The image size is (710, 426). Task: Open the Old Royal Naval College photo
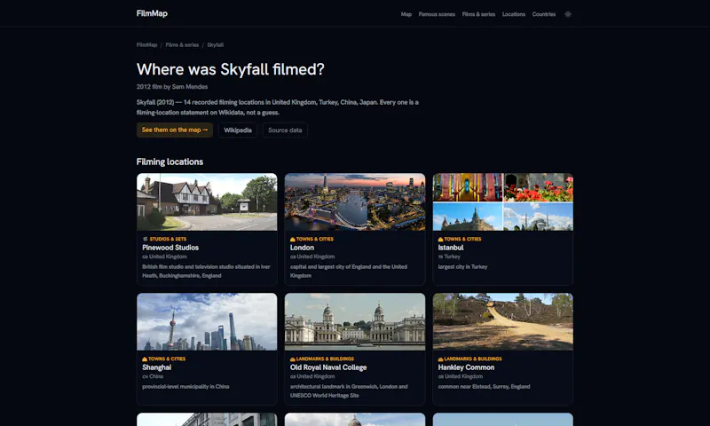[355, 321]
